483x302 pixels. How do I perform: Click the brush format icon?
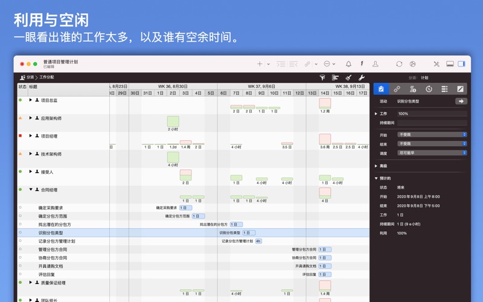(348, 77)
